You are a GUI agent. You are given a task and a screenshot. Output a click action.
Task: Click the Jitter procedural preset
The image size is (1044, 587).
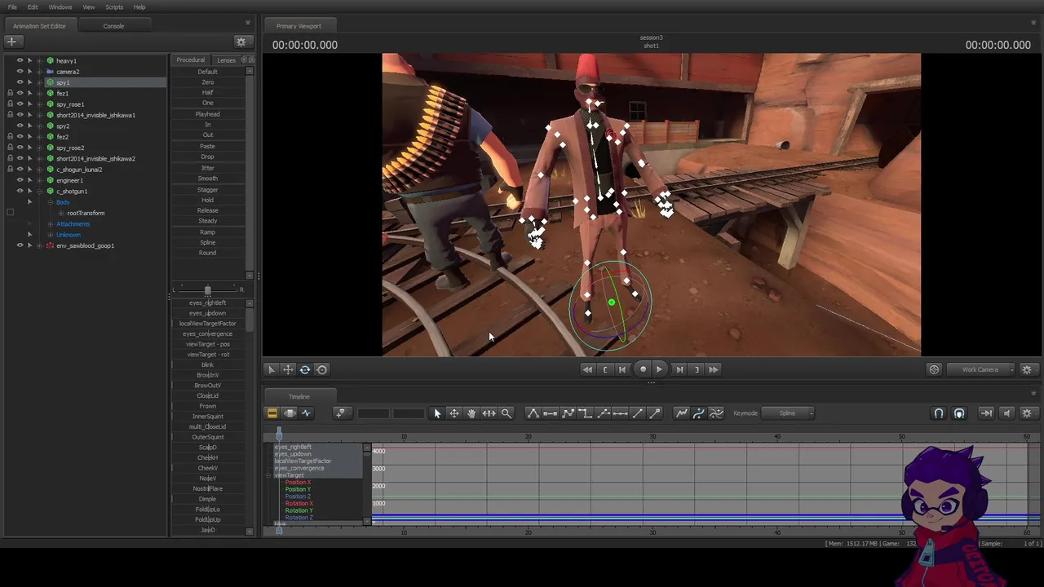point(207,168)
